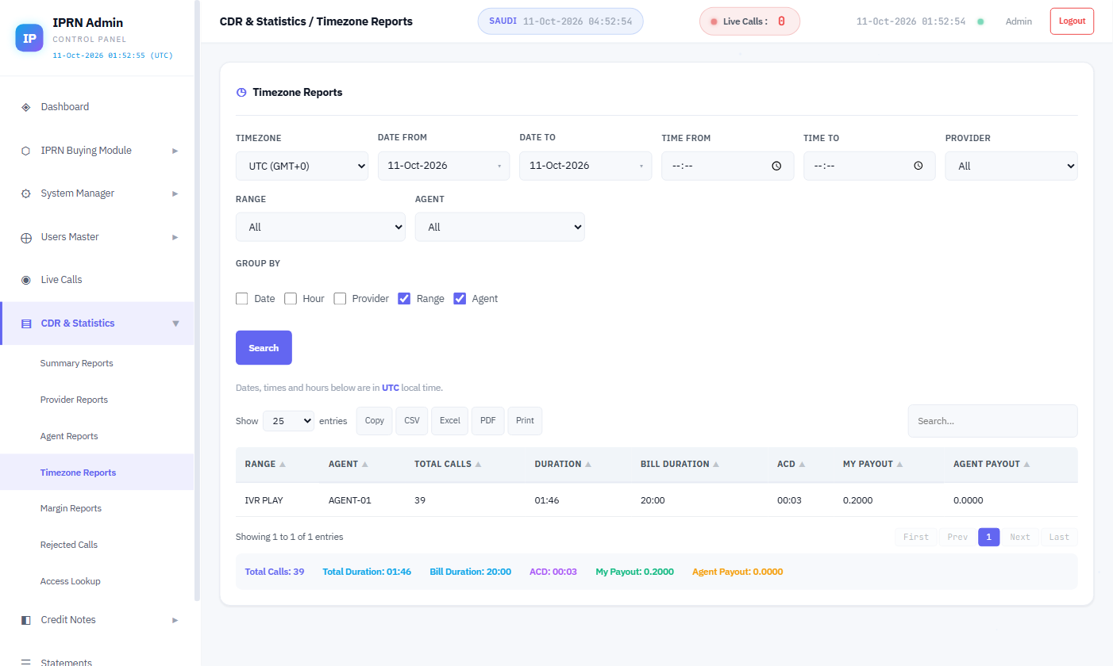
Task: Click the IP logo icon
Action: [29, 37]
